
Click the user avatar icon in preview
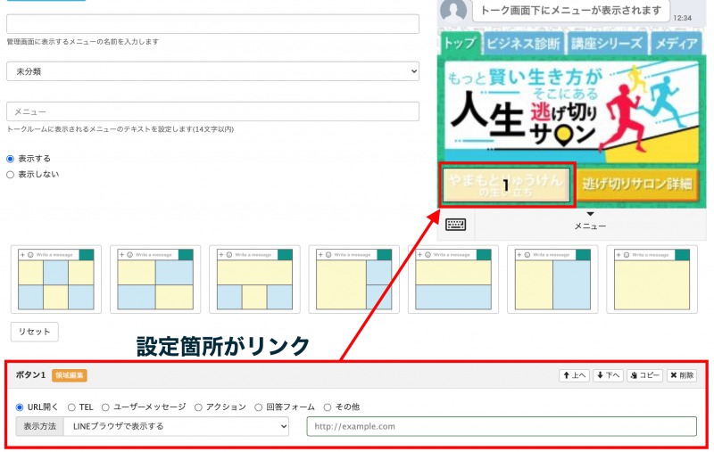pos(455,12)
